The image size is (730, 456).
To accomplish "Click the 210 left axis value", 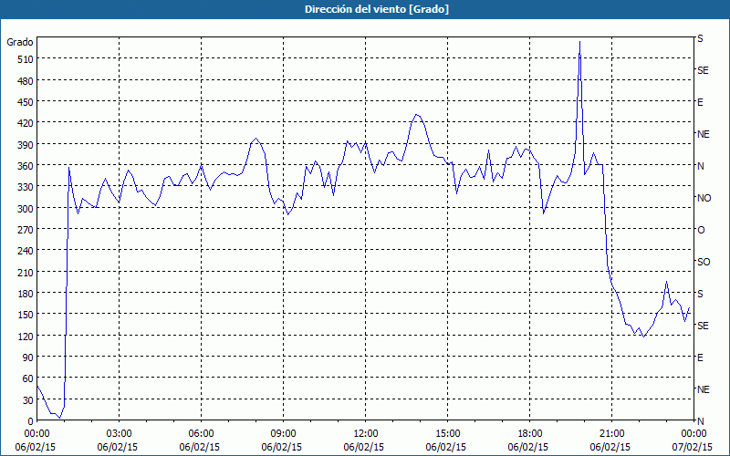I will coord(25,272).
